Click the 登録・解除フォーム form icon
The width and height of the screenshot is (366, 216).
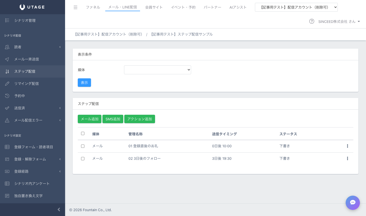7,159
